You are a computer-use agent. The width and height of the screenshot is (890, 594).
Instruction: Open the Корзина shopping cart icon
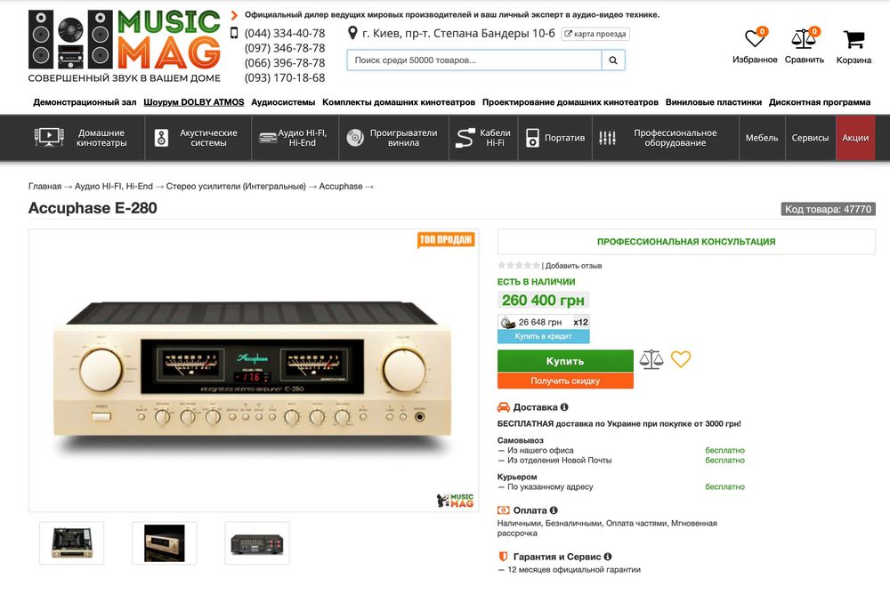(x=854, y=40)
